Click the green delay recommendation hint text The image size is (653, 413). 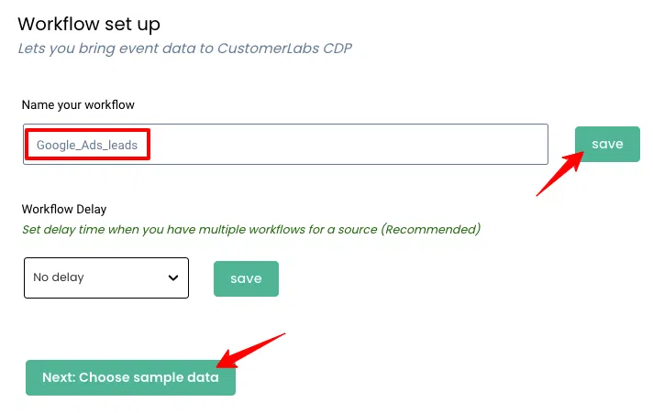click(250, 229)
